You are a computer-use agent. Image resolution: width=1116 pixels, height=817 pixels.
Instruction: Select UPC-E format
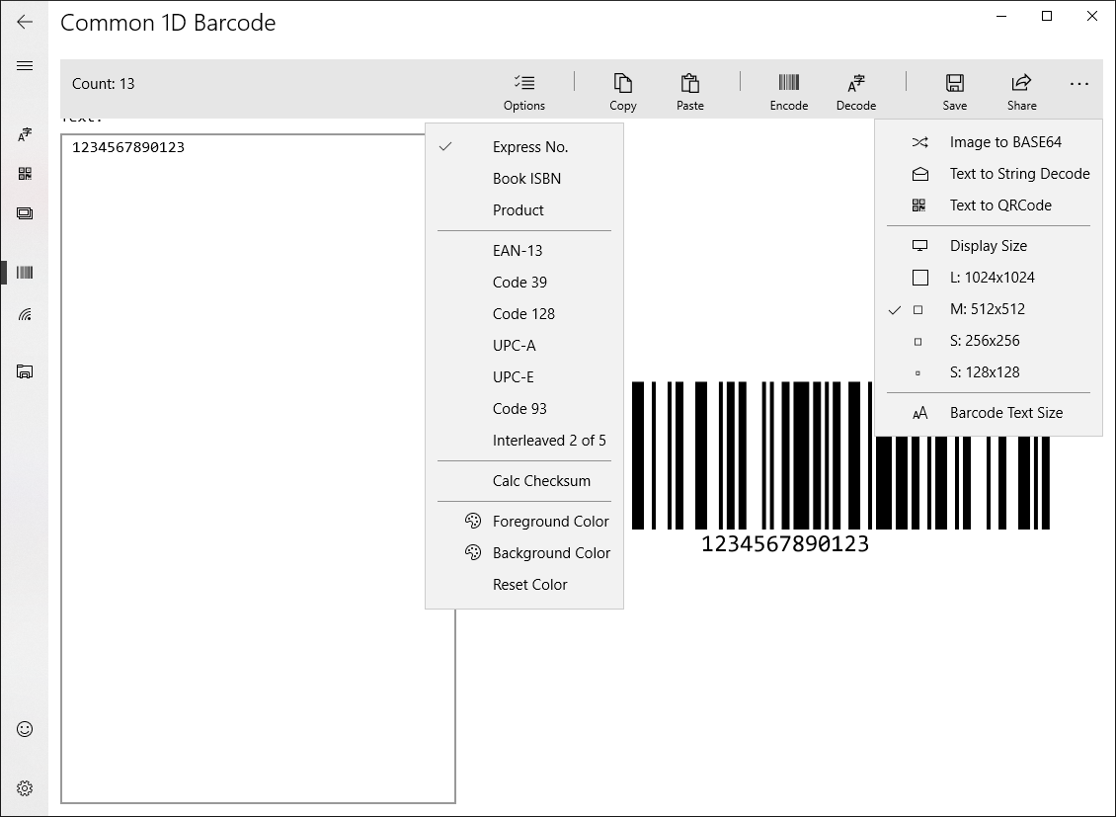point(524,377)
